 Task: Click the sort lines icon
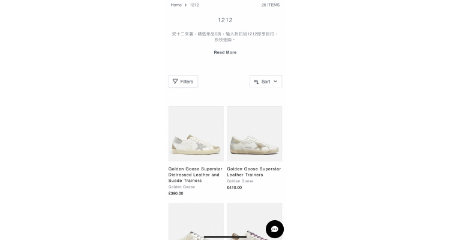[256, 82]
